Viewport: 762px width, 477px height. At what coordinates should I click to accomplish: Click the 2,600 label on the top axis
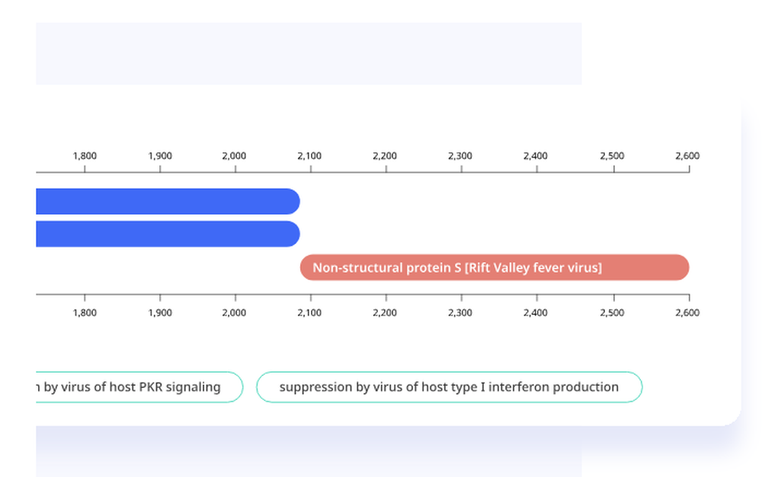click(x=687, y=156)
